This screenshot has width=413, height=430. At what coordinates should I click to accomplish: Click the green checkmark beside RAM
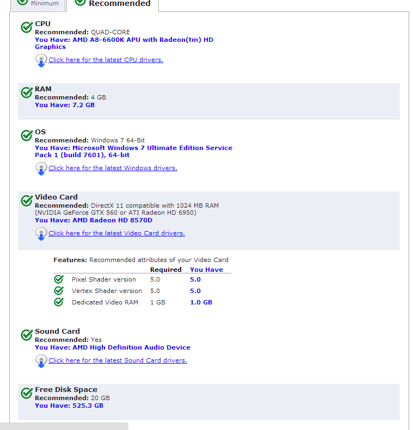click(x=26, y=92)
